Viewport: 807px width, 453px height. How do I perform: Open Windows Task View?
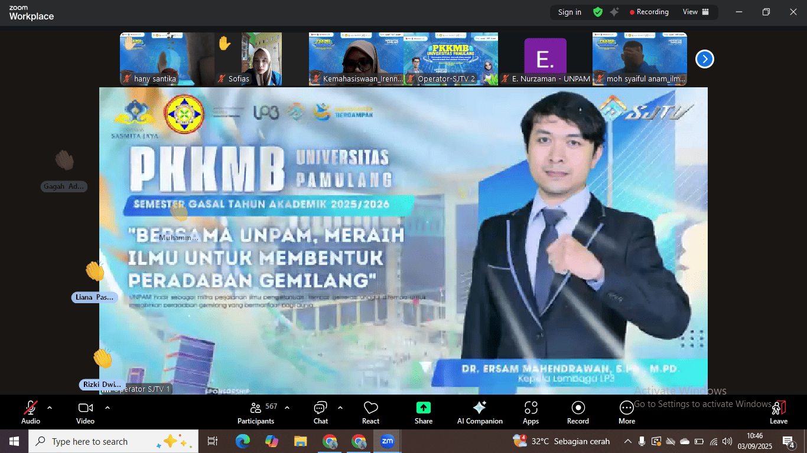(x=213, y=441)
